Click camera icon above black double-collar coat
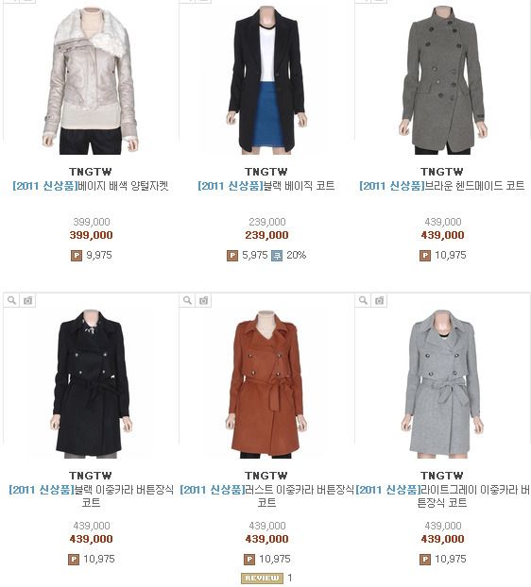The image size is (531, 587). (x=27, y=300)
